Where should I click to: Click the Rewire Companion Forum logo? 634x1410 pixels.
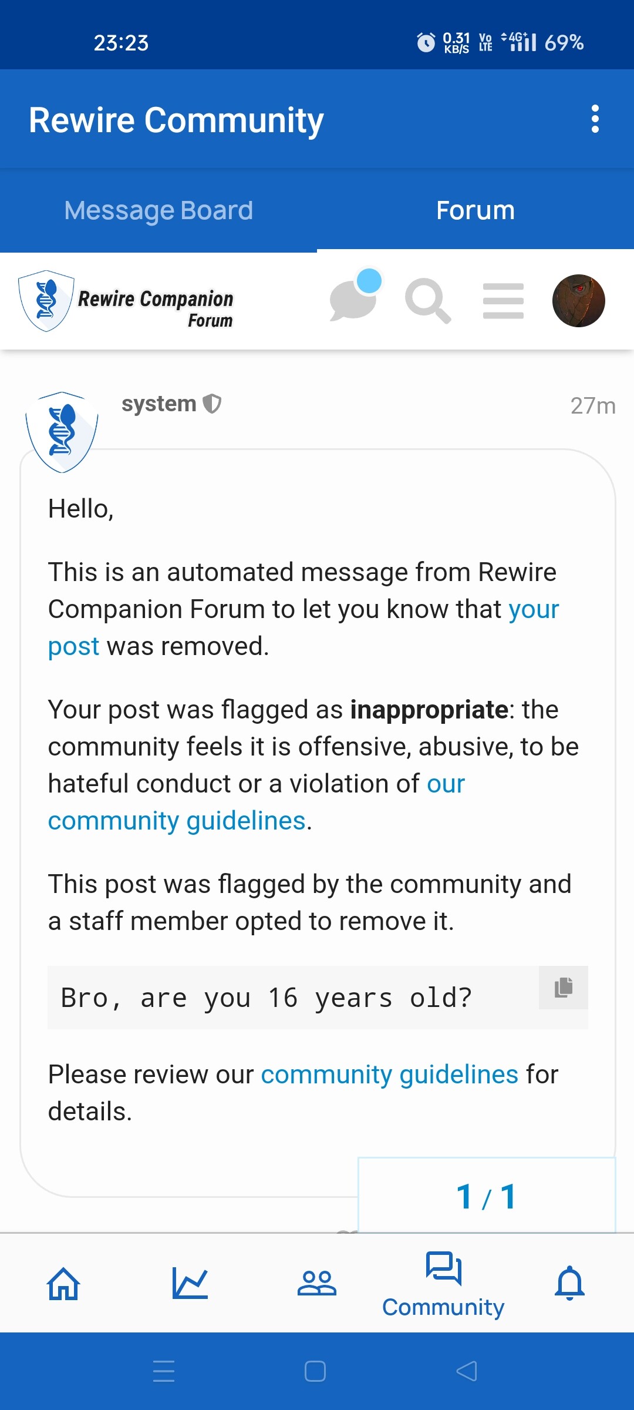coord(127,301)
